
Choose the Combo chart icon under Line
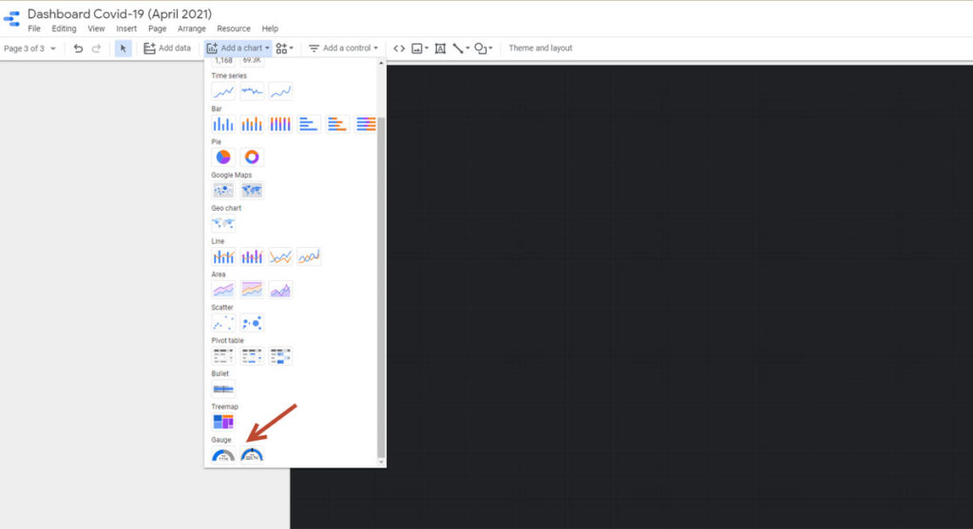tap(223, 256)
